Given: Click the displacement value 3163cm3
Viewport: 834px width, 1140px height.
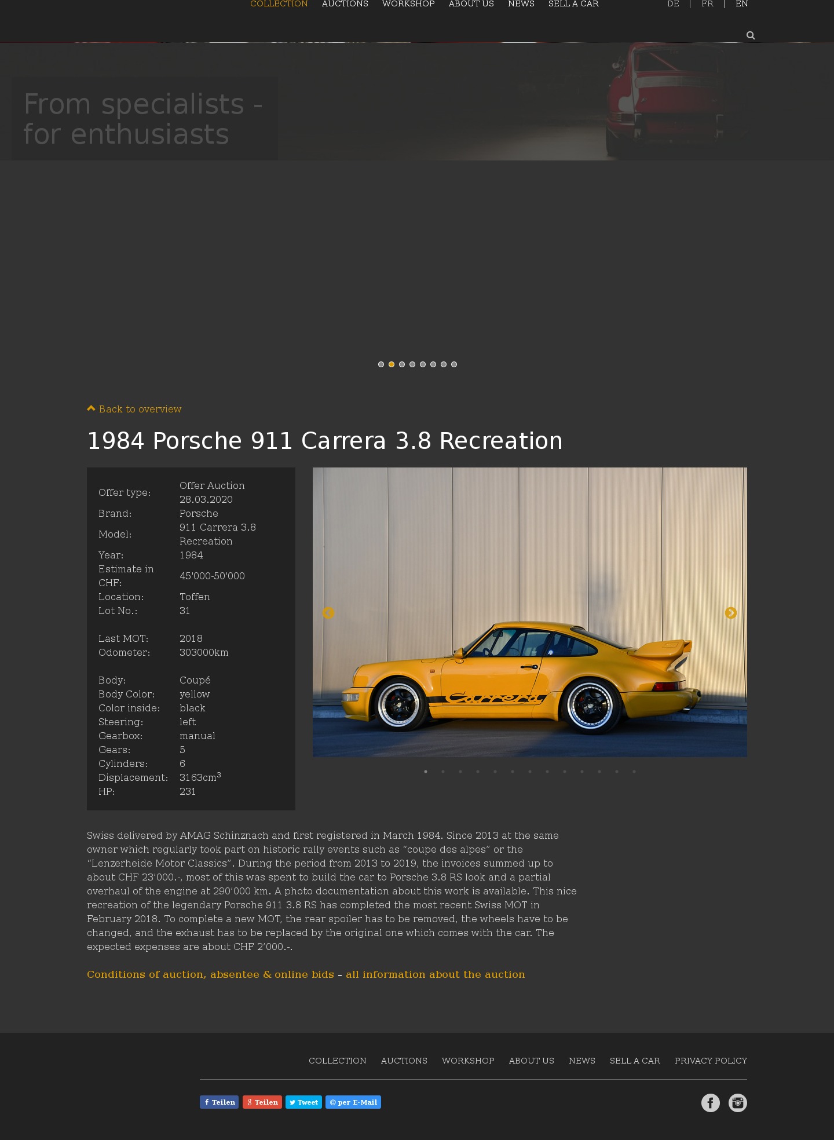Looking at the screenshot, I should point(200,777).
